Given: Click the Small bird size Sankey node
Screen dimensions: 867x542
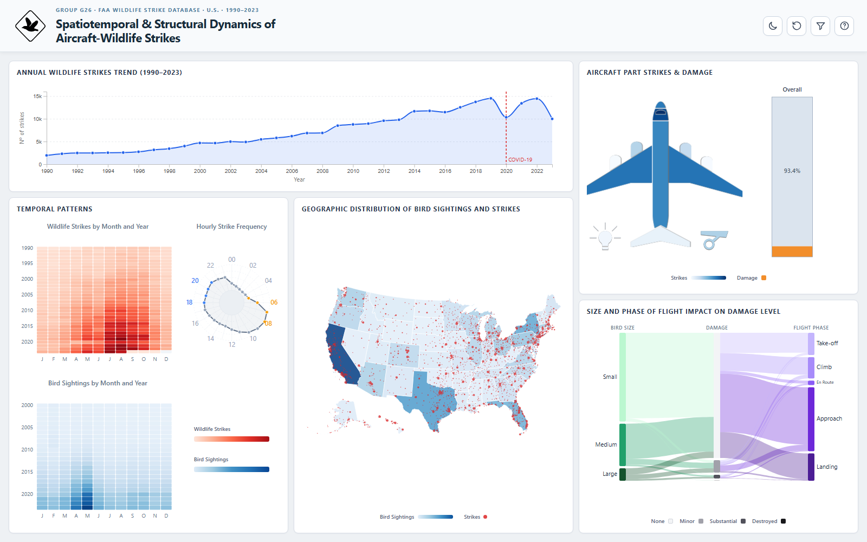Looking at the screenshot, I should (623, 377).
